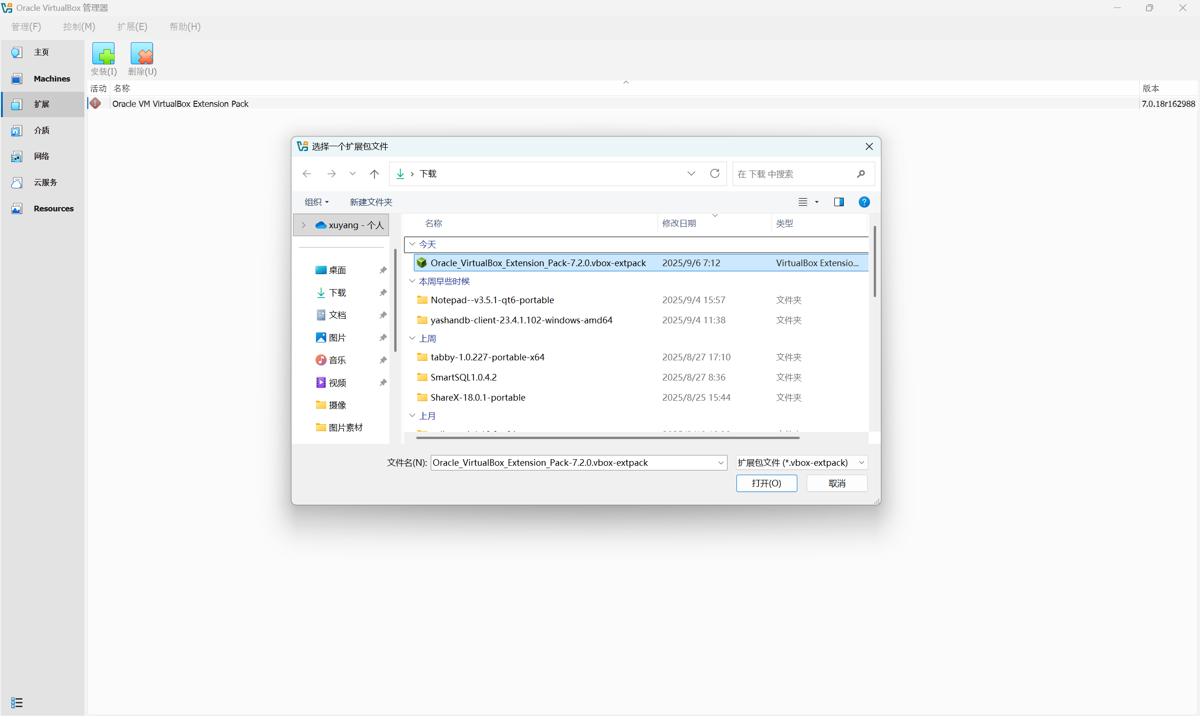Open the 管理(F) menu

click(x=26, y=27)
